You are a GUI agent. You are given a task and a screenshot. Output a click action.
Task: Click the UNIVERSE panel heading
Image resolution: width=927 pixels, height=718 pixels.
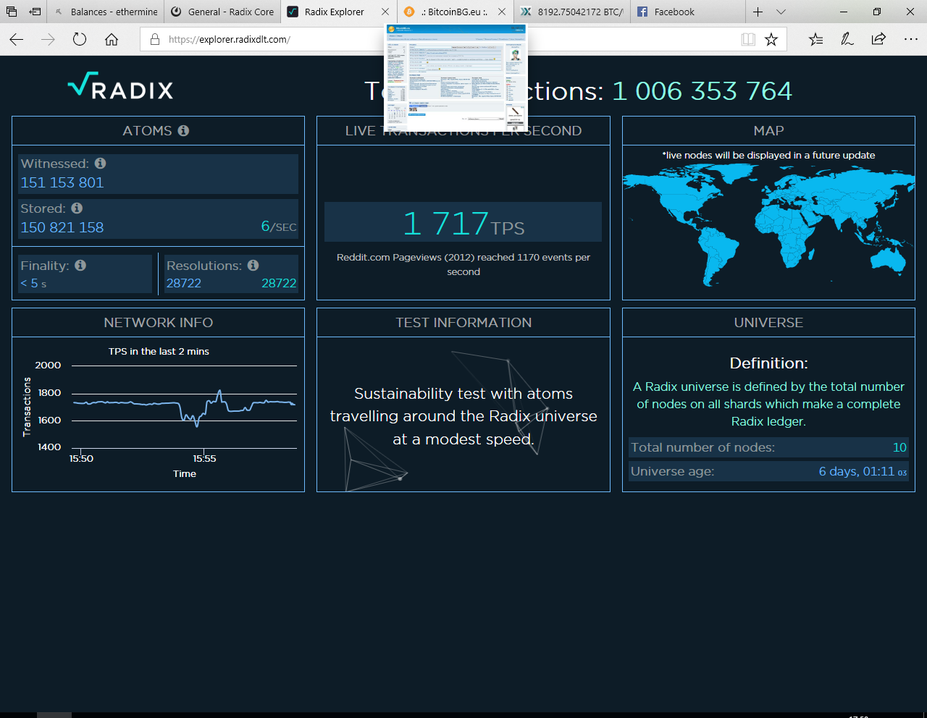(x=768, y=323)
